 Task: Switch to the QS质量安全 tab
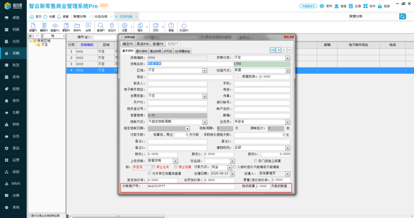coord(182,51)
